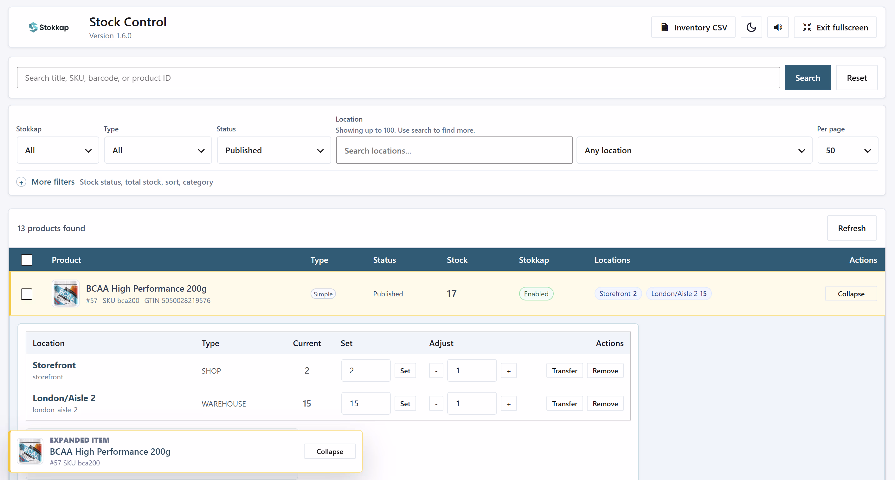Image resolution: width=895 pixels, height=480 pixels.
Task: Click the Inventory CSV button
Action: pos(693,28)
